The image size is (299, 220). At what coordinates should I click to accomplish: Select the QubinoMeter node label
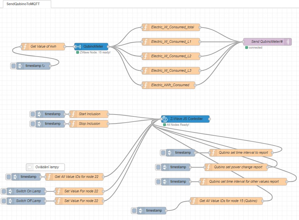[93, 46]
